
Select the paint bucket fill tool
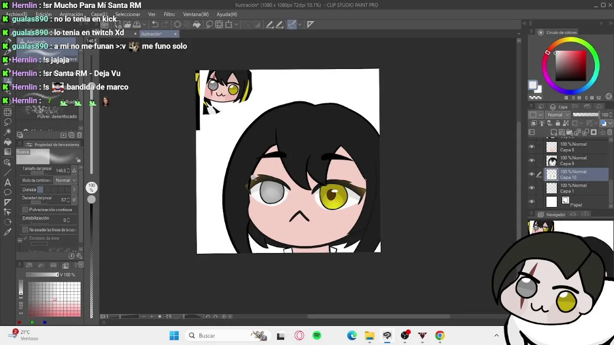(8, 142)
